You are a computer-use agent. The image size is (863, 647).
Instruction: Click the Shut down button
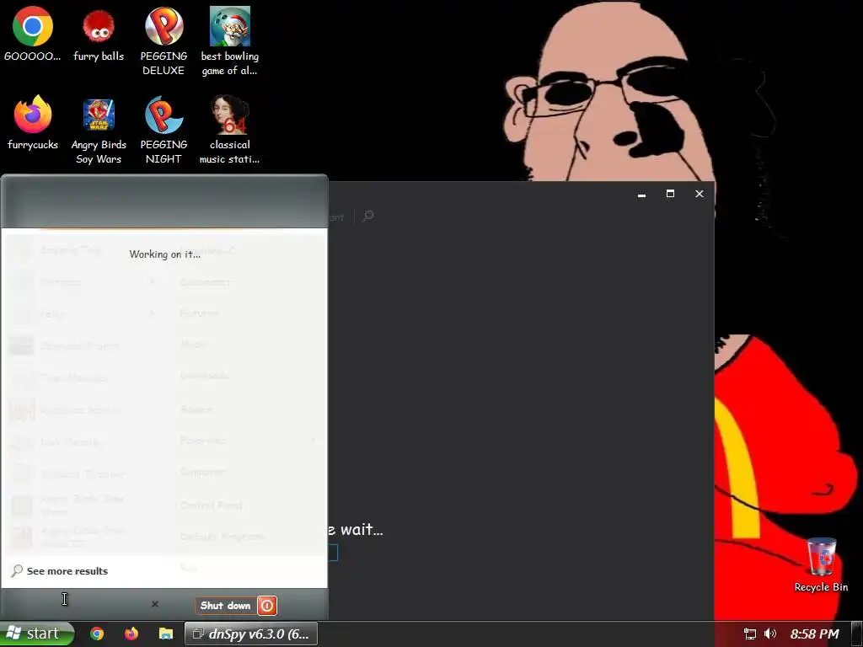(225, 606)
